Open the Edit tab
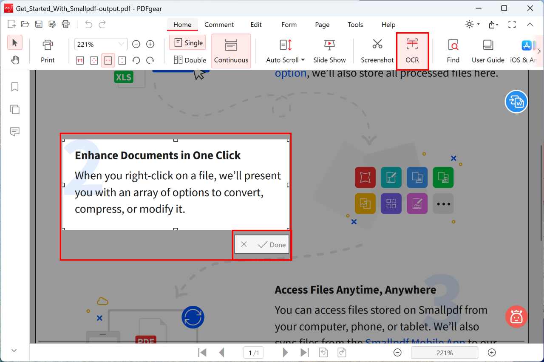Image resolution: width=544 pixels, height=362 pixels. (x=256, y=25)
